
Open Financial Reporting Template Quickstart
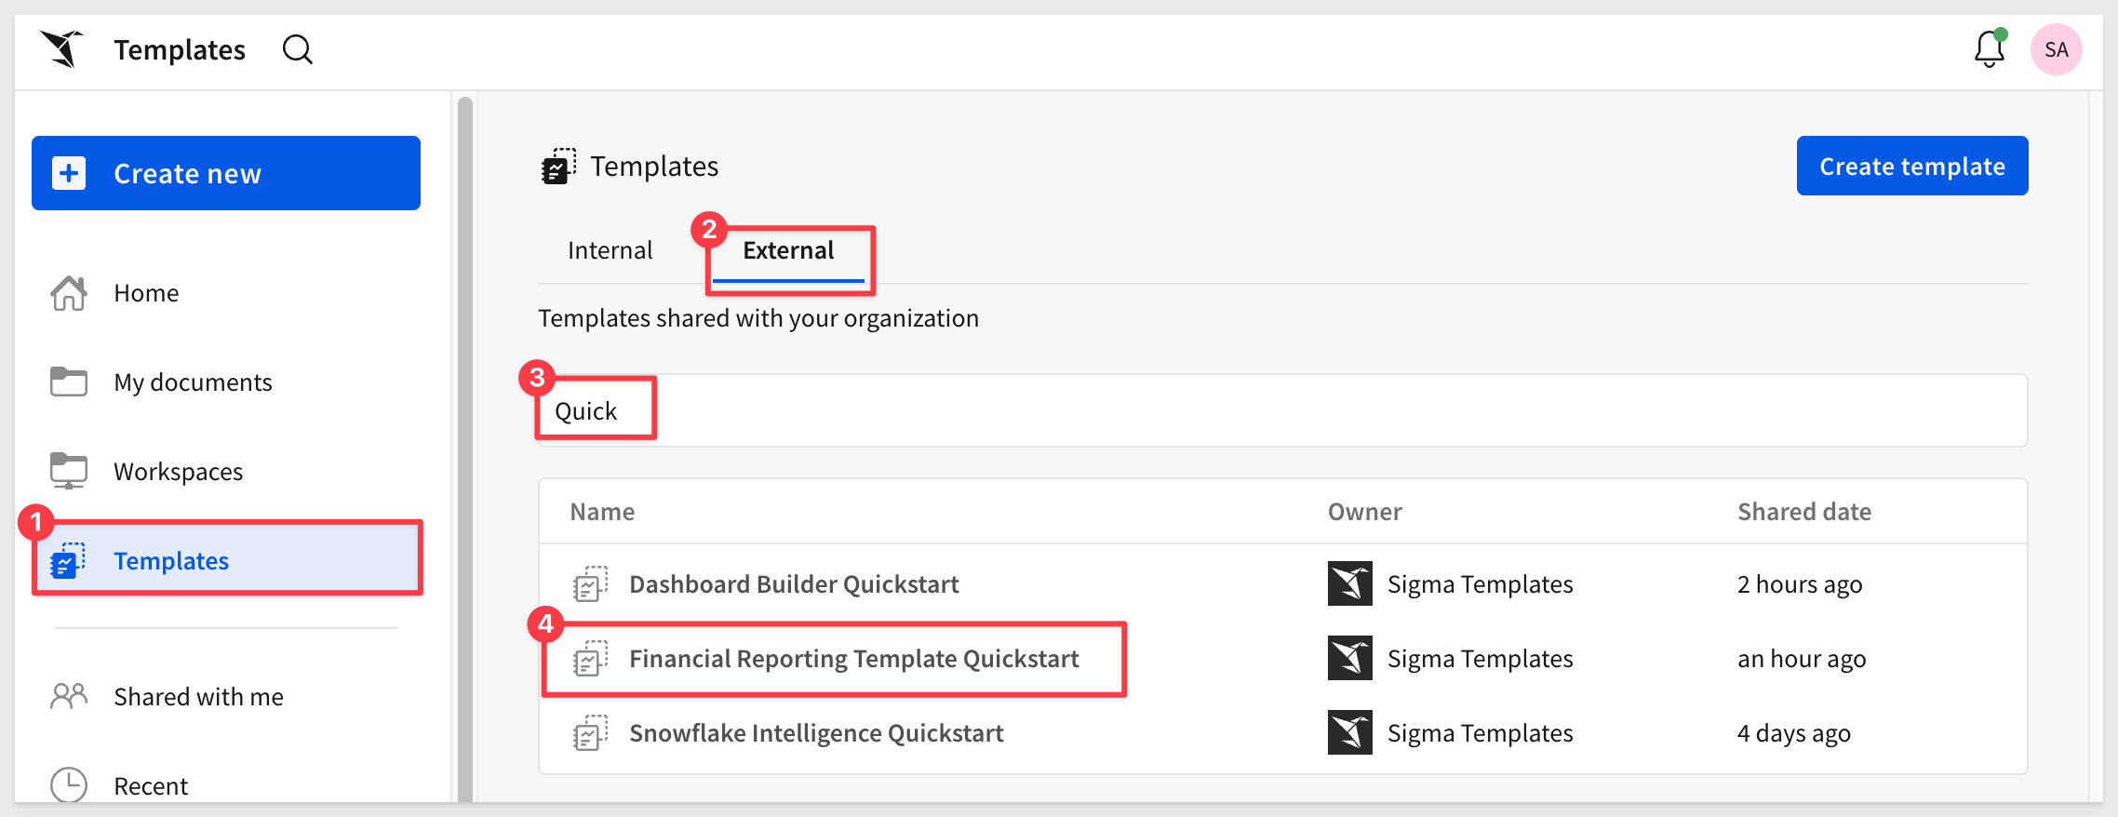[x=853, y=659]
